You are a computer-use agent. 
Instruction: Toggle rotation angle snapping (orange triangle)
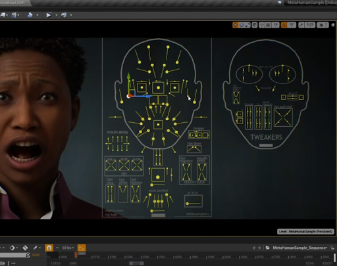coord(284,25)
